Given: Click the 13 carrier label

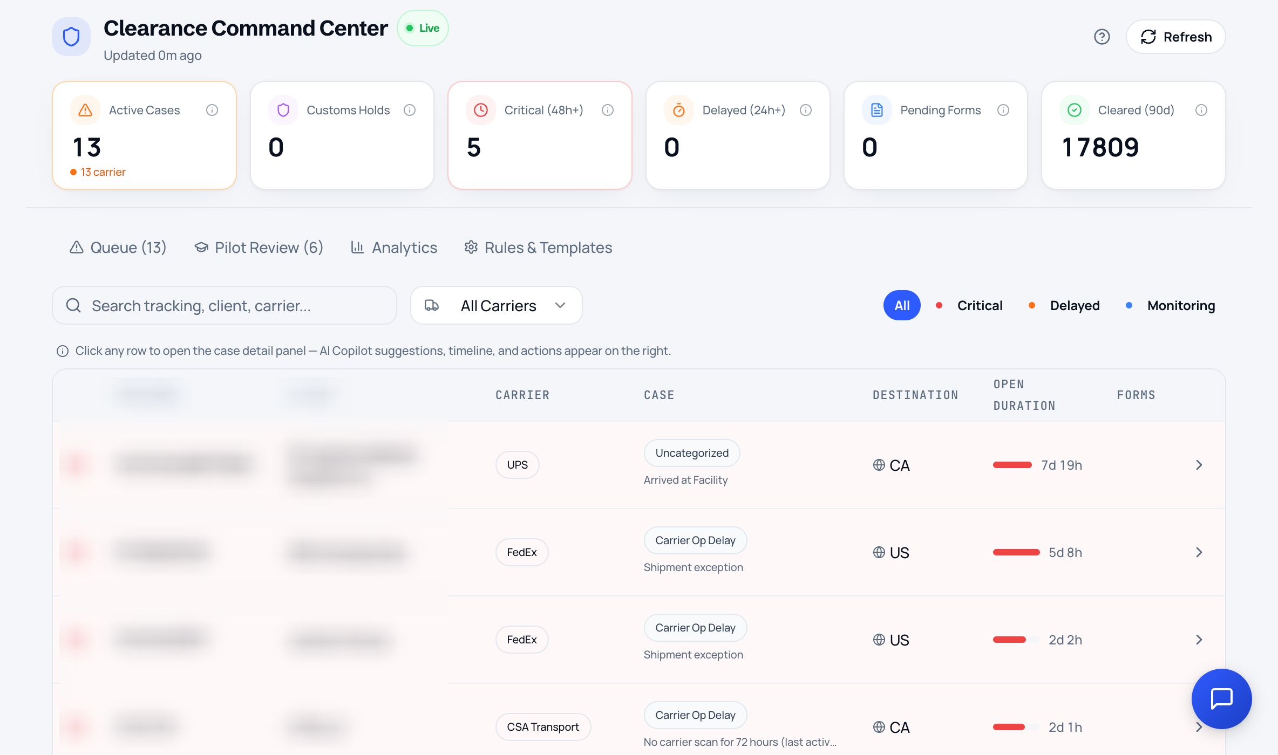Looking at the screenshot, I should pyautogui.click(x=98, y=172).
